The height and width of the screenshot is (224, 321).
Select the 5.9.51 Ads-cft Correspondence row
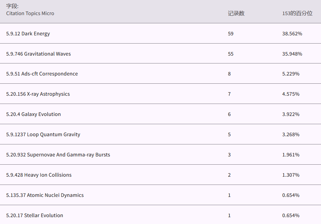click(42, 74)
